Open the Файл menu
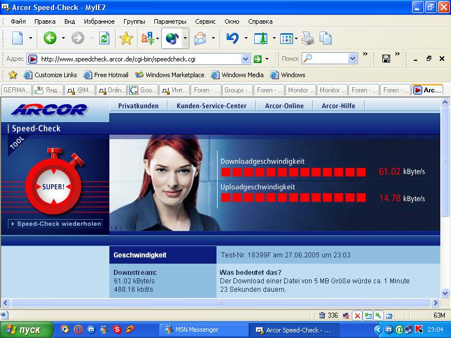 [x=18, y=21]
